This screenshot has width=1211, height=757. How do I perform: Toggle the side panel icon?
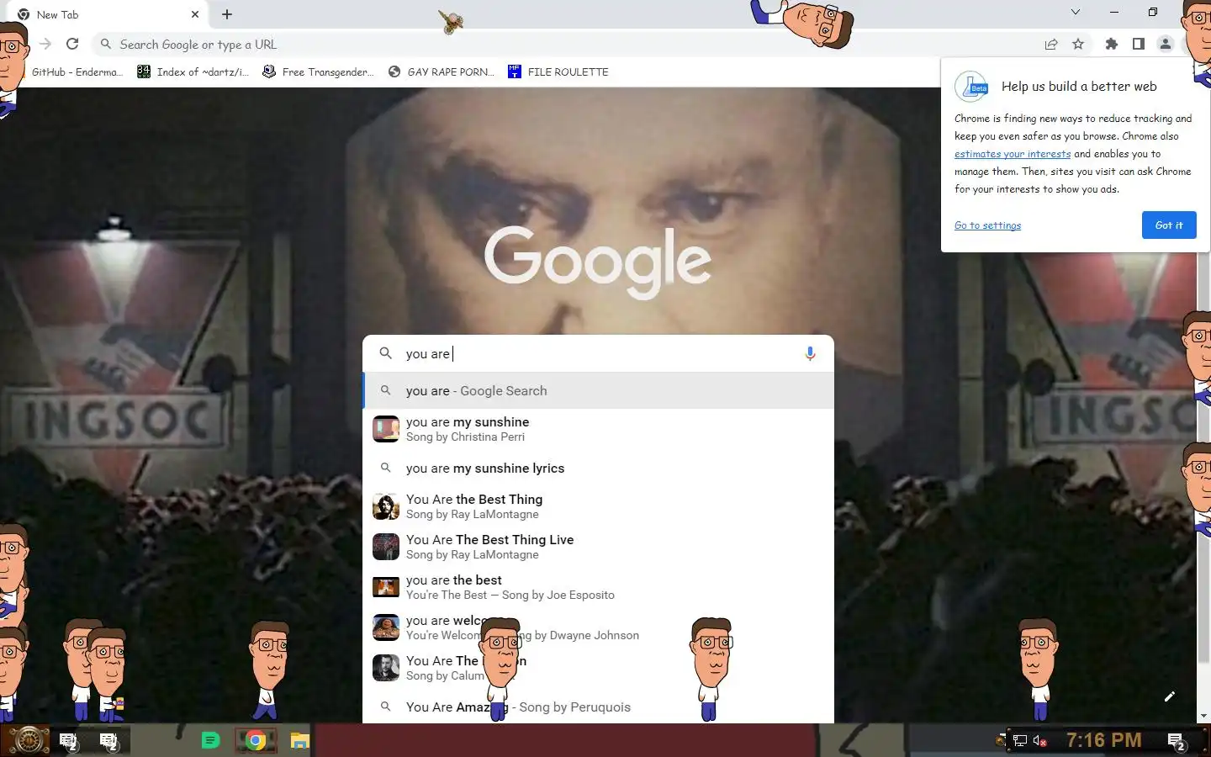[1139, 45]
